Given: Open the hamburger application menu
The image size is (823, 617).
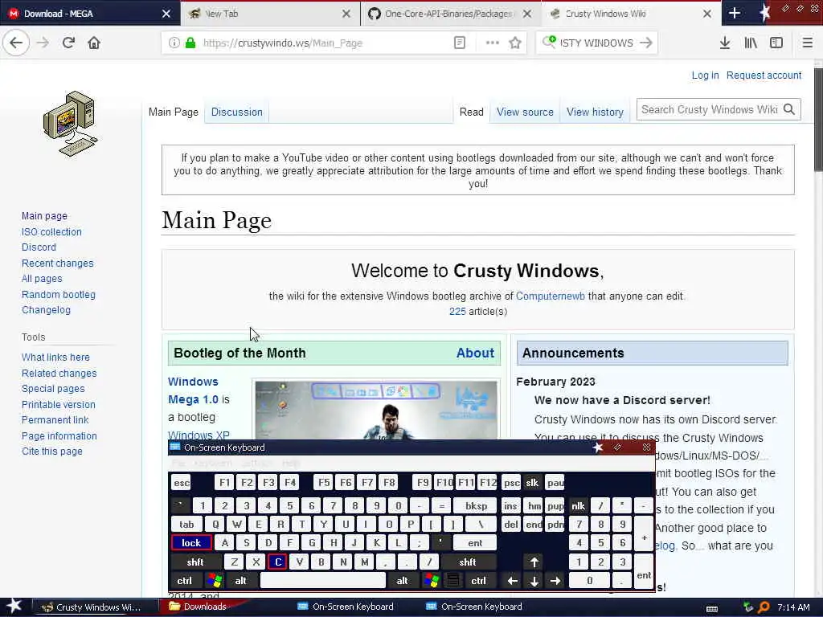Looking at the screenshot, I should 807,43.
